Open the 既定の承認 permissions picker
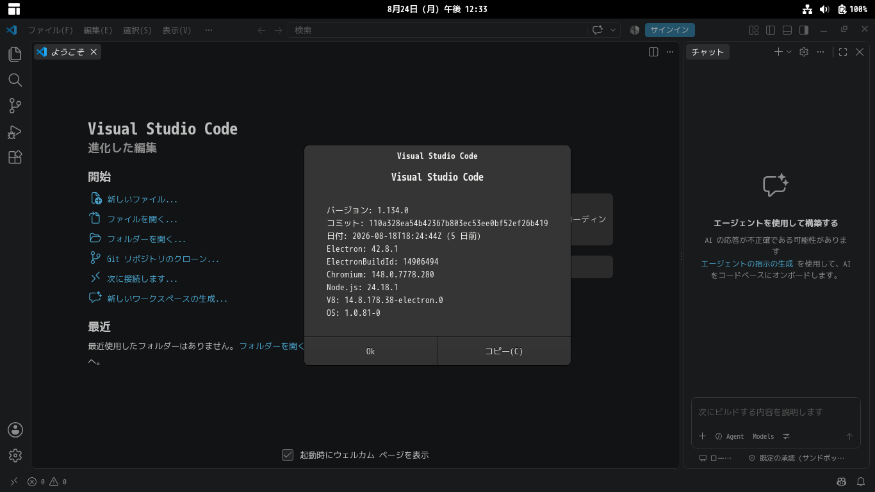 [x=797, y=458]
